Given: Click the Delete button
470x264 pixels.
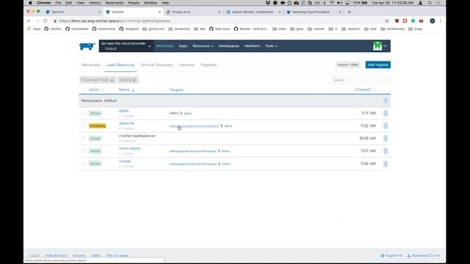Looking at the screenshot, I should point(128,80).
